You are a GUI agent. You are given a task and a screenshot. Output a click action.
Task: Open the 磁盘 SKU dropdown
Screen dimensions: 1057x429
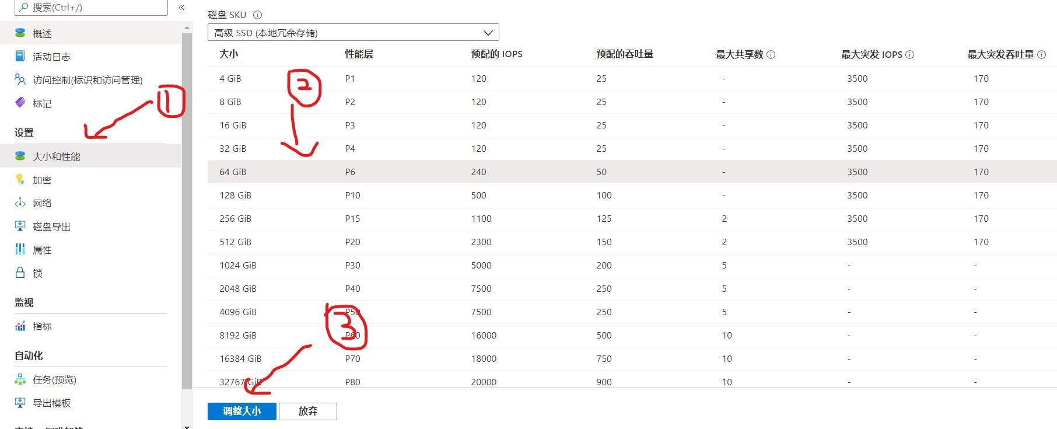[353, 33]
